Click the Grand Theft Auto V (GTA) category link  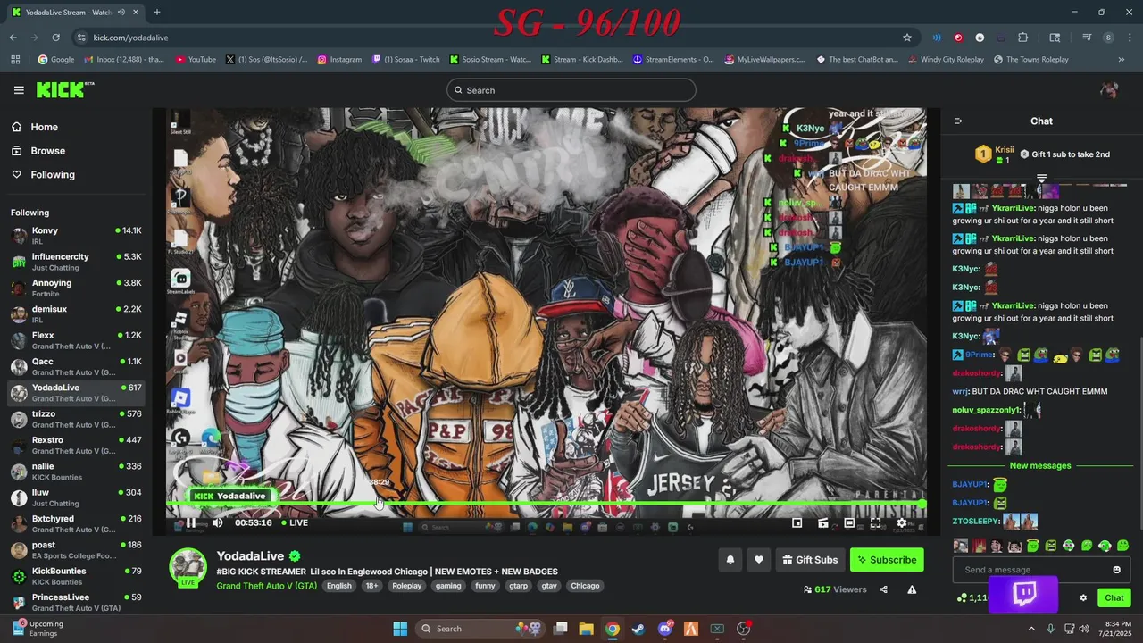pos(266,586)
